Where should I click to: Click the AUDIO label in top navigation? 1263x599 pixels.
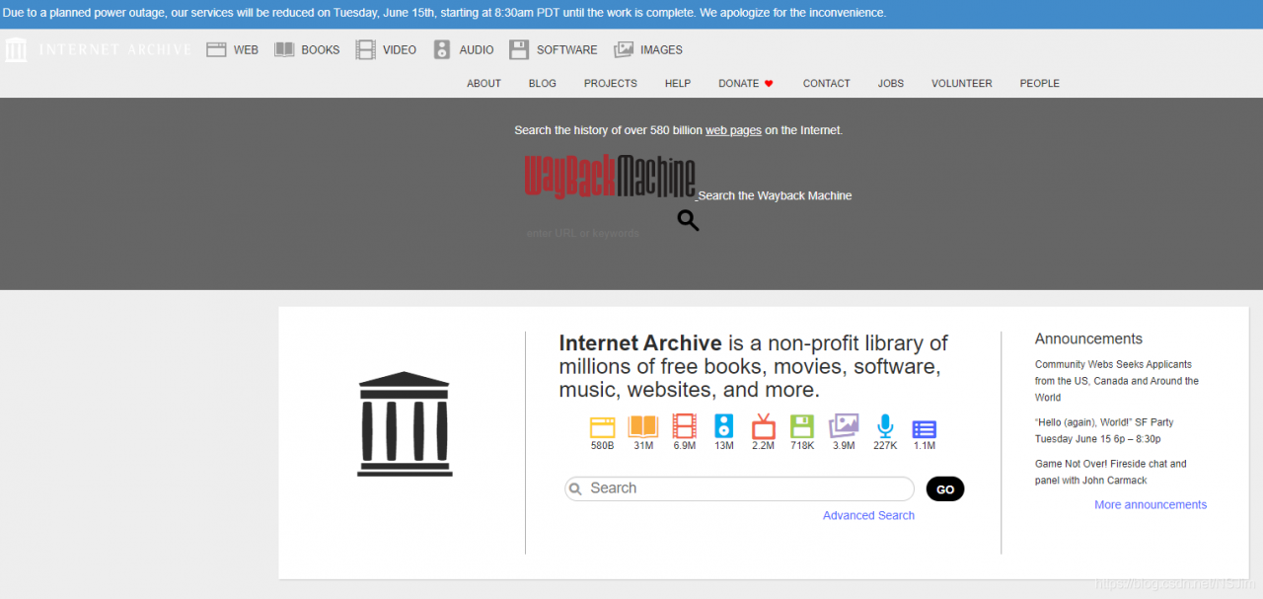pyautogui.click(x=477, y=49)
